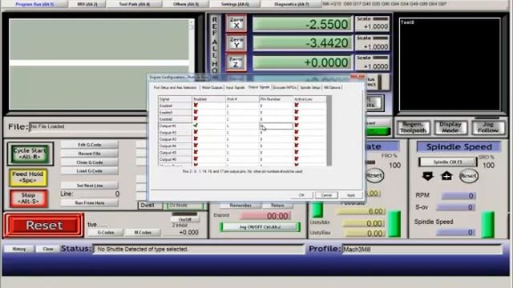Toggle Active Low for the Output #6 row
Screen dimensions: 513x288
[297, 159]
